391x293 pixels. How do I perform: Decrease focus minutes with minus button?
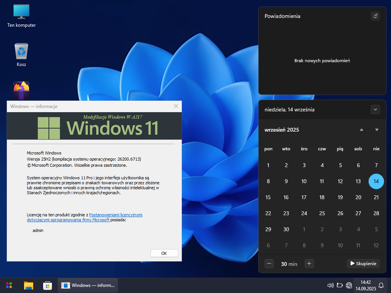click(269, 264)
